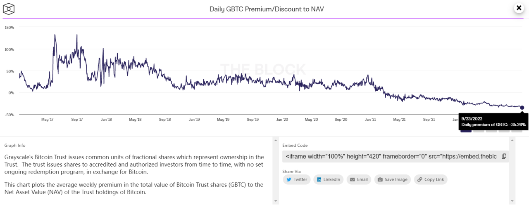Close the chart popup with the X
Viewport: 529px width, 214px height.
pos(519,8)
